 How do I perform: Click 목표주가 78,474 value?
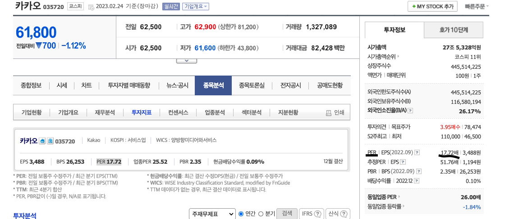473,127
